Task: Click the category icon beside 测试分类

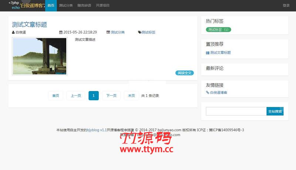Action: [108, 32]
